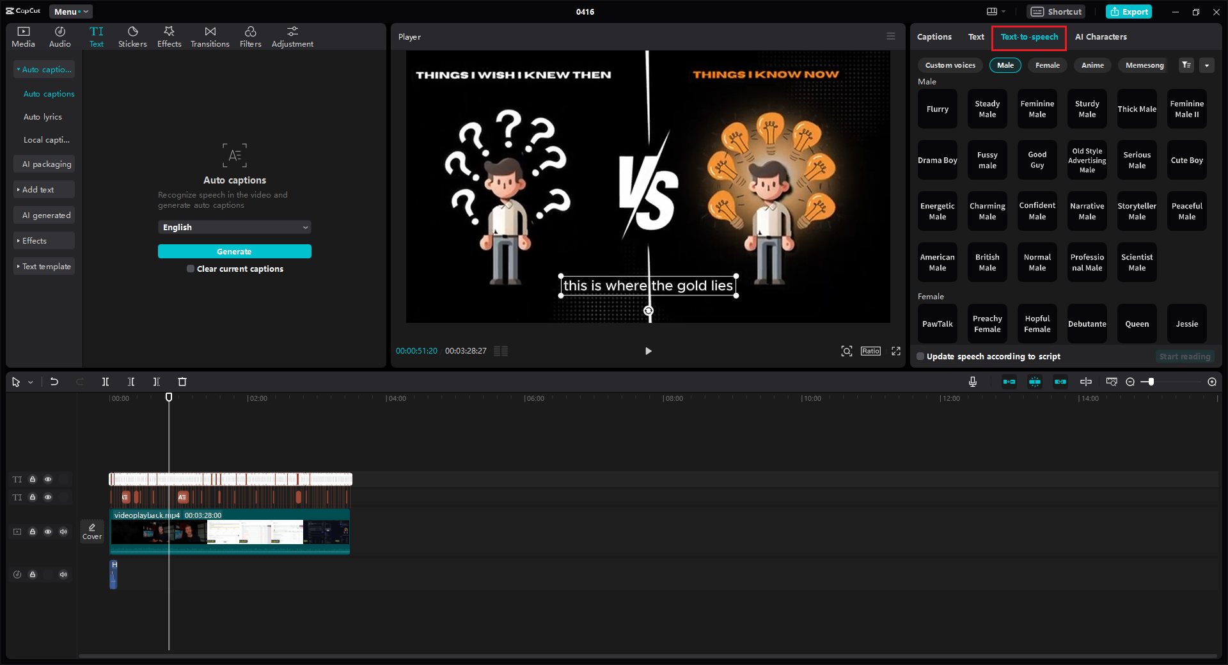Open the English language dropdown
This screenshot has width=1228, height=665.
[235, 227]
